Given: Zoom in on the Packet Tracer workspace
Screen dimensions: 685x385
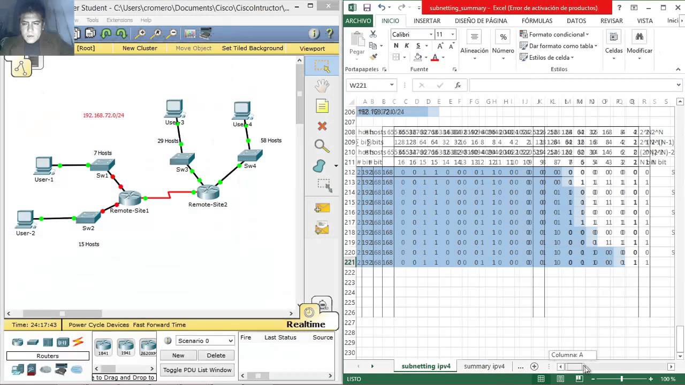Looking at the screenshot, I should 140,34.
